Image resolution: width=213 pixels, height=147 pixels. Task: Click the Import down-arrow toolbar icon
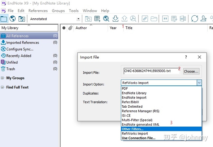tap(115, 19)
